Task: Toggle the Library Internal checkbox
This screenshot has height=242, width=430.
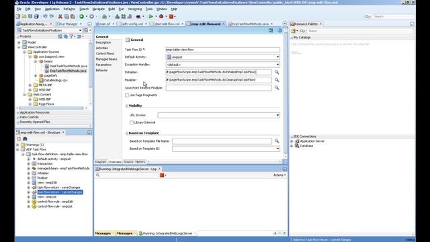Action: [132, 122]
